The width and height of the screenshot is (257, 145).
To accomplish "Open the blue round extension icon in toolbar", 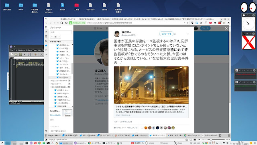I will [197, 23].
